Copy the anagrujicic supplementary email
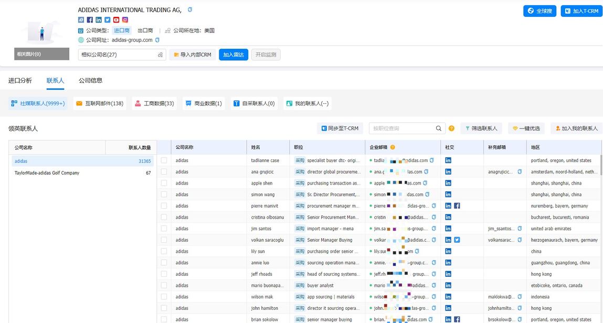Image resolution: width=603 pixels, height=323 pixels. tap(520, 171)
